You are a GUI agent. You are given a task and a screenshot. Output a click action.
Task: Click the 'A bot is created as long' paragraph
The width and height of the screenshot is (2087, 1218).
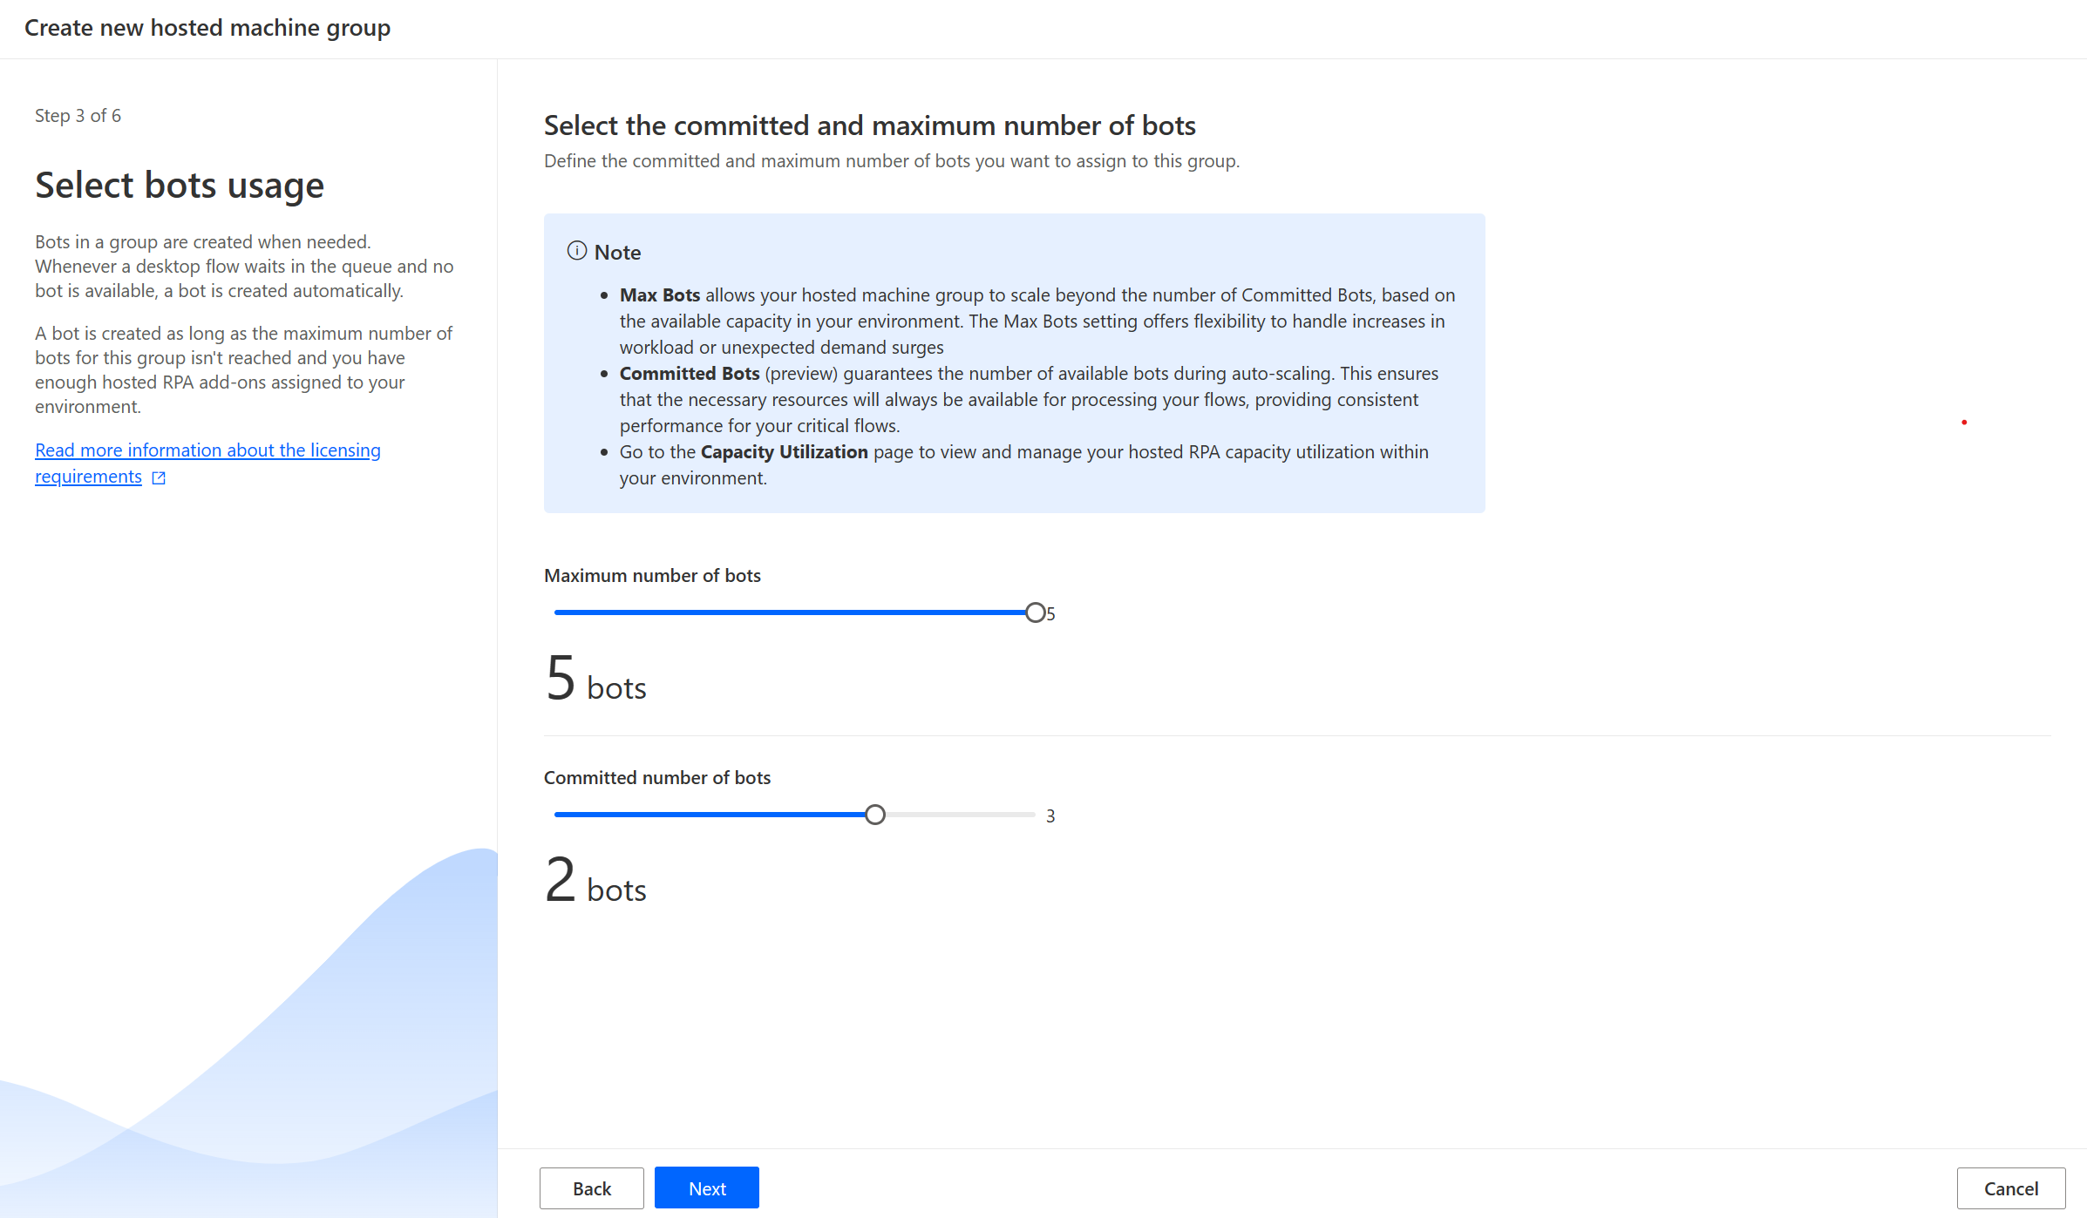(244, 369)
